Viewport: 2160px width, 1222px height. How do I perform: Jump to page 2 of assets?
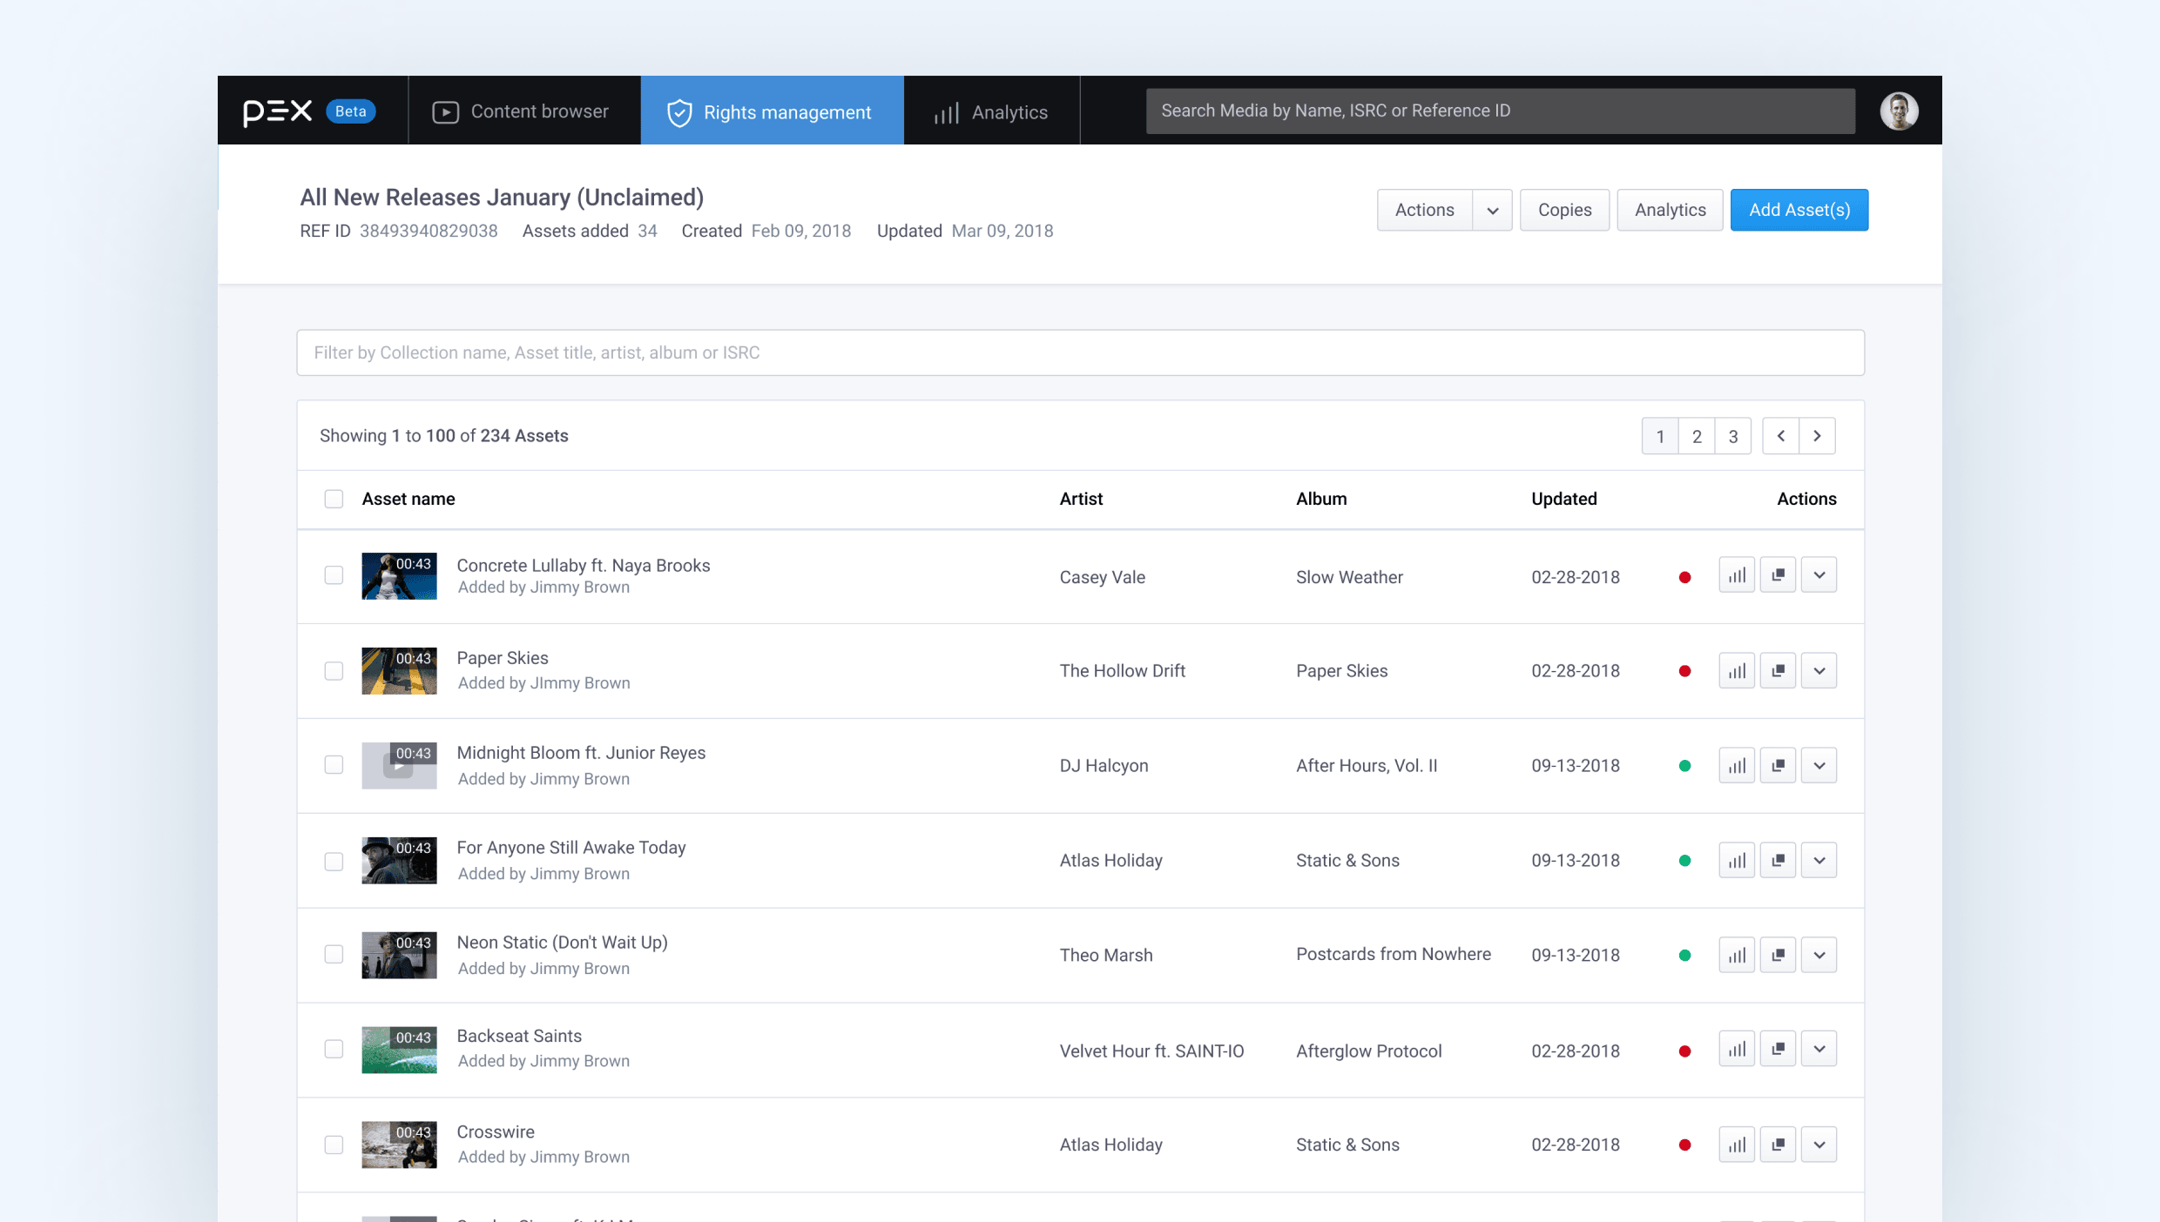(x=1697, y=436)
